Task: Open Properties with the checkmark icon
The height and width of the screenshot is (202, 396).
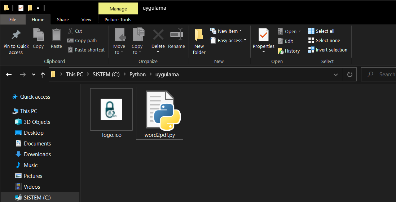Action: 264,36
